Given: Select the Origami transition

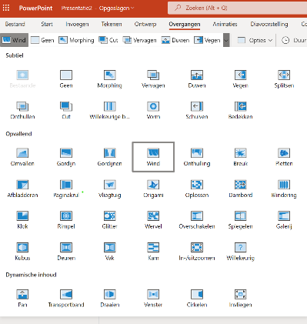Looking at the screenshot, I should 153,189.
